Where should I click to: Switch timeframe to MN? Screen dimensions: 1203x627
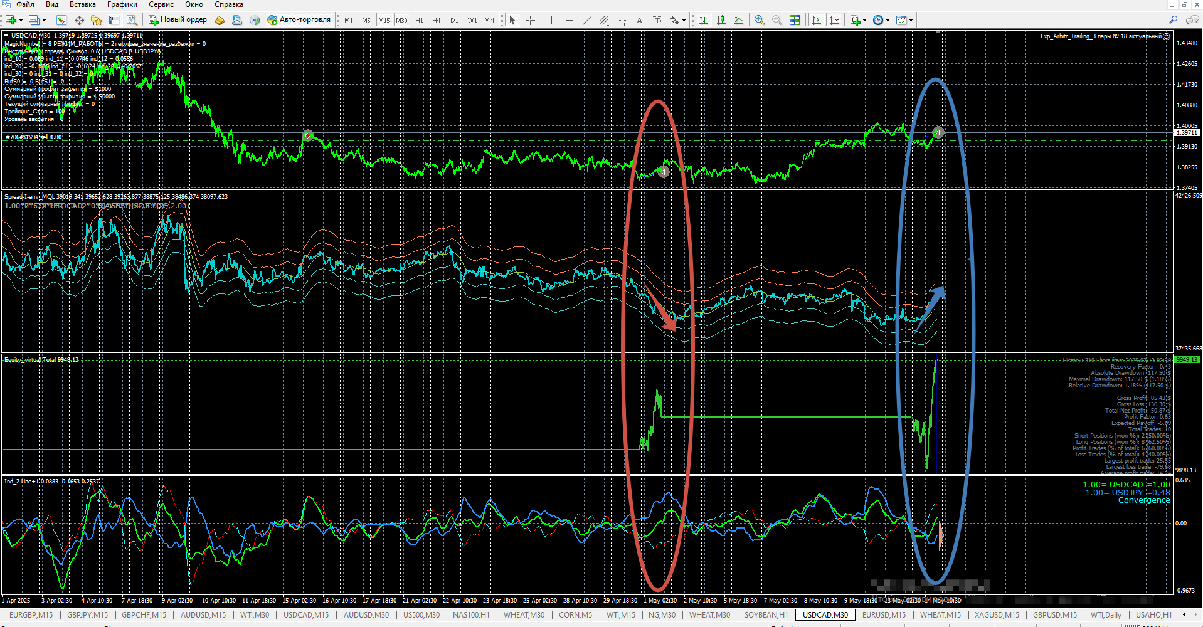[489, 20]
